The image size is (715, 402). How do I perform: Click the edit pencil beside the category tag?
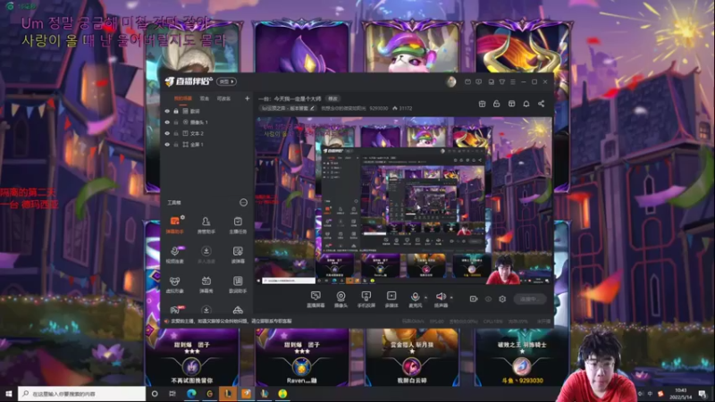(312, 108)
